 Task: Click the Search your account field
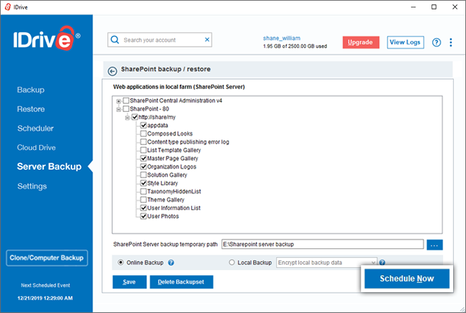(x=160, y=40)
